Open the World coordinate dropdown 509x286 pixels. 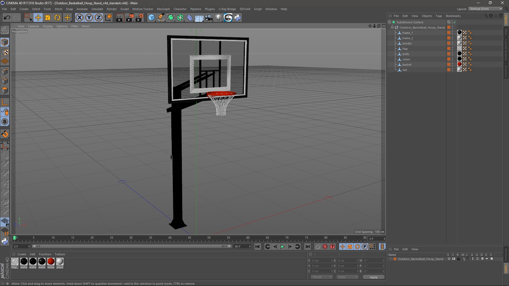pyautogui.click(x=322, y=277)
